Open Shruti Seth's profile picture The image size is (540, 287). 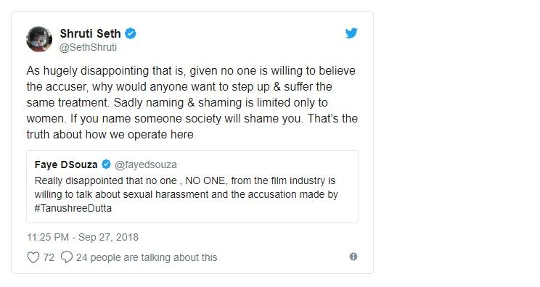pos(39,39)
